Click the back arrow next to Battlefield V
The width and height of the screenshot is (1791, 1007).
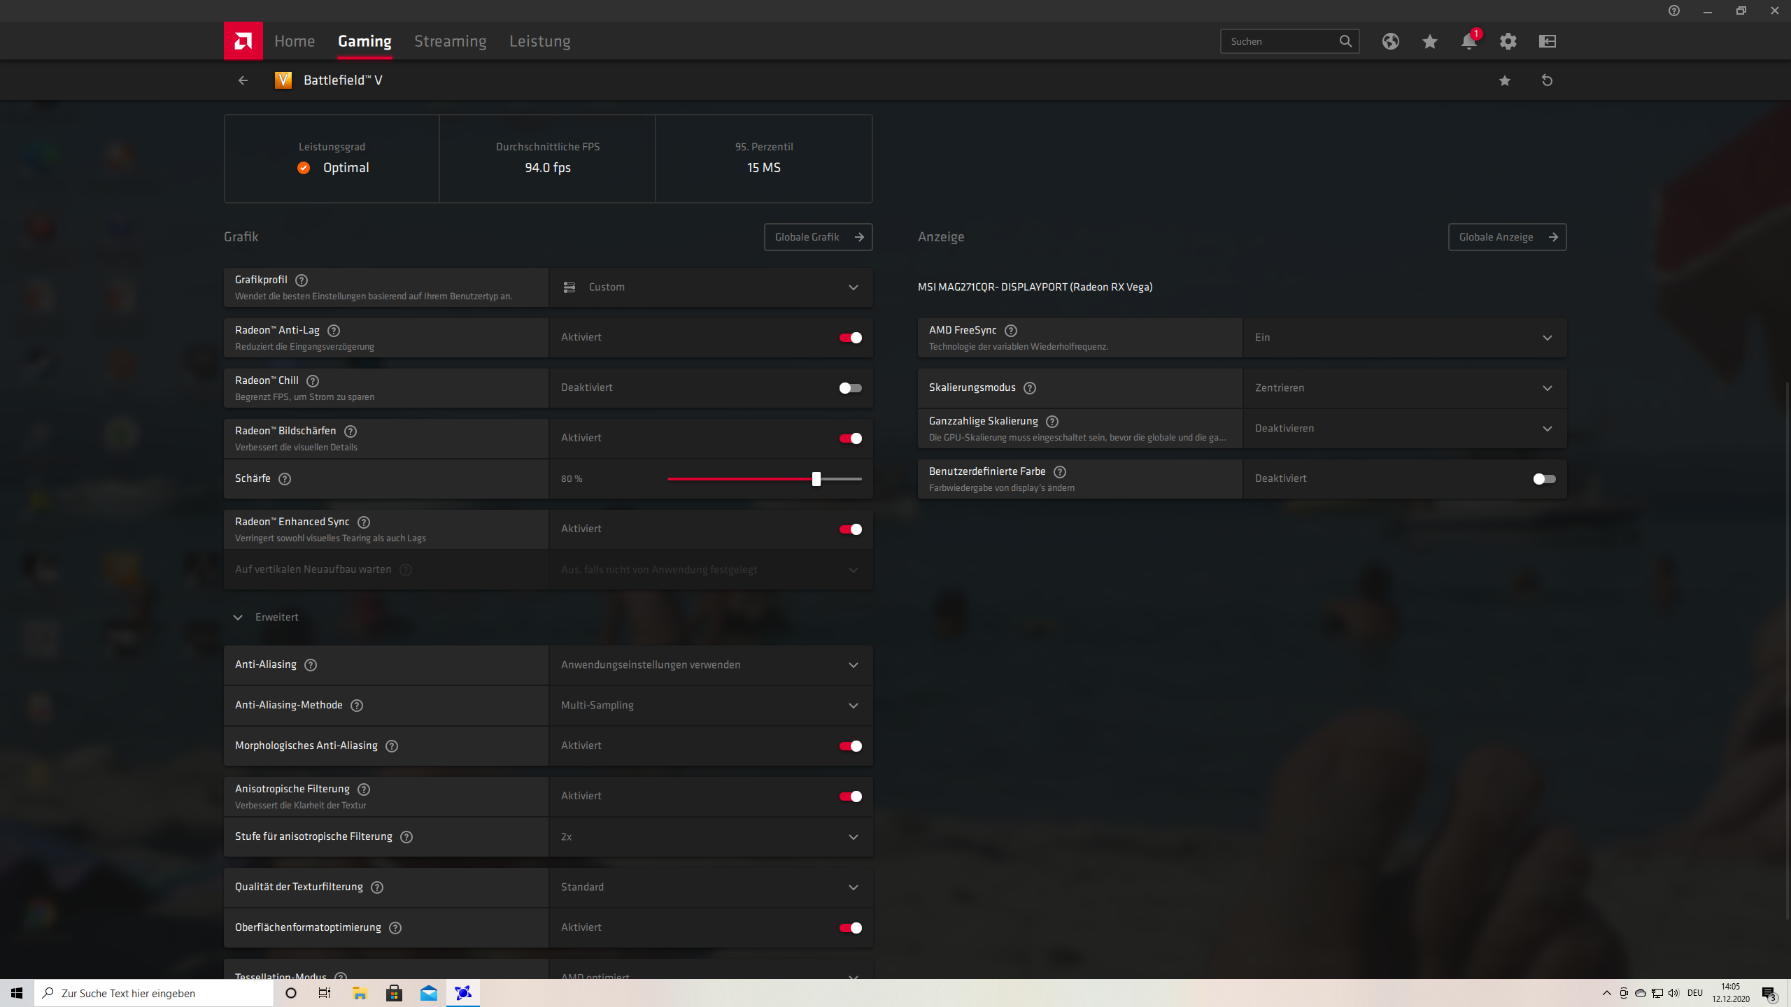[x=243, y=80]
